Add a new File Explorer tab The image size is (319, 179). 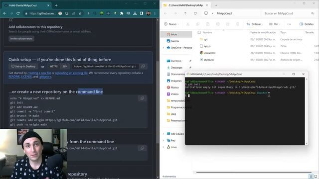click(216, 5)
